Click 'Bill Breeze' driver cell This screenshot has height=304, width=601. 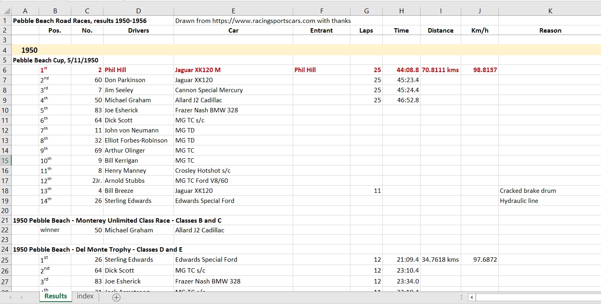(x=139, y=190)
